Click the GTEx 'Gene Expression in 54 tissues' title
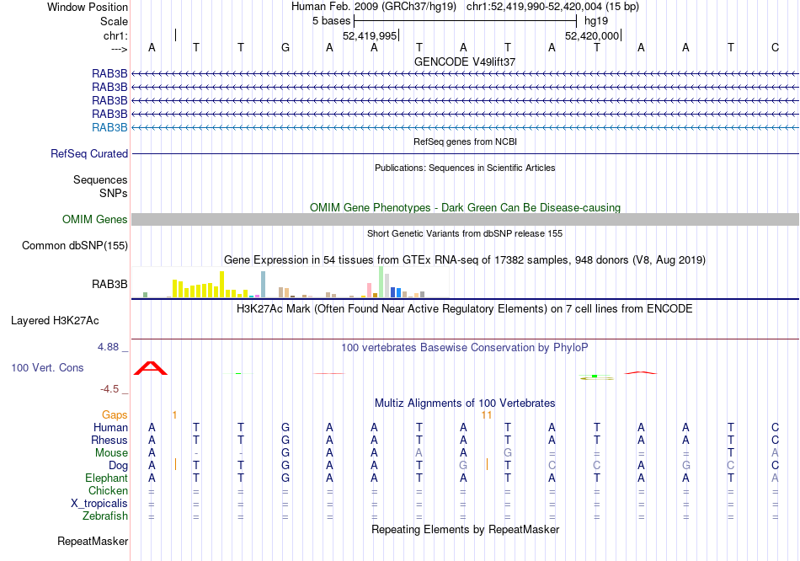Viewport: 800px width, 561px height. [x=465, y=259]
